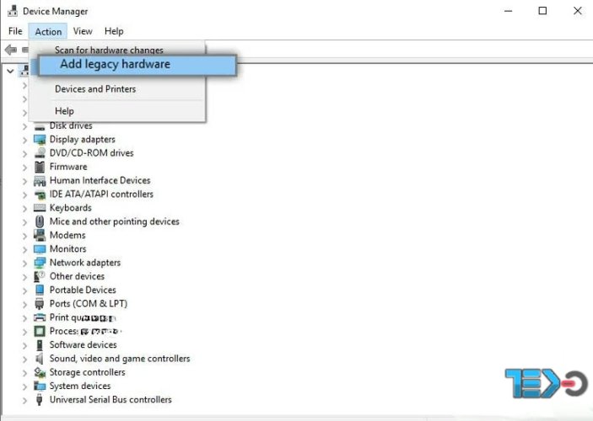Click the Print queues printer icon
This screenshot has width=593, height=421.
(40, 317)
